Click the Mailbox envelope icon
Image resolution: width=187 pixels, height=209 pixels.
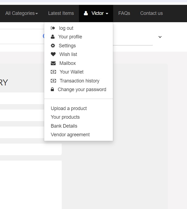coord(53,63)
